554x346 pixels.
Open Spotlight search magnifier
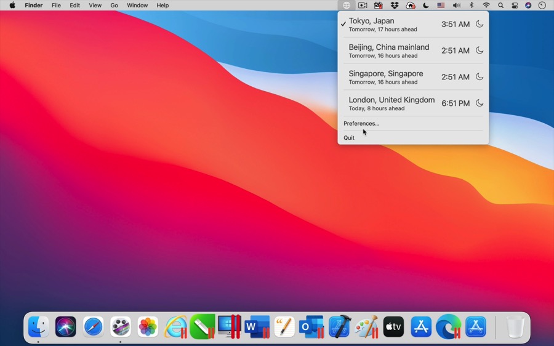pyautogui.click(x=501, y=6)
